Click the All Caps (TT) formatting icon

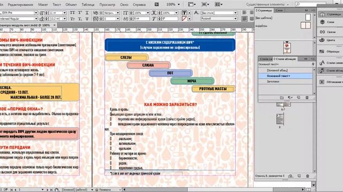[72, 13]
